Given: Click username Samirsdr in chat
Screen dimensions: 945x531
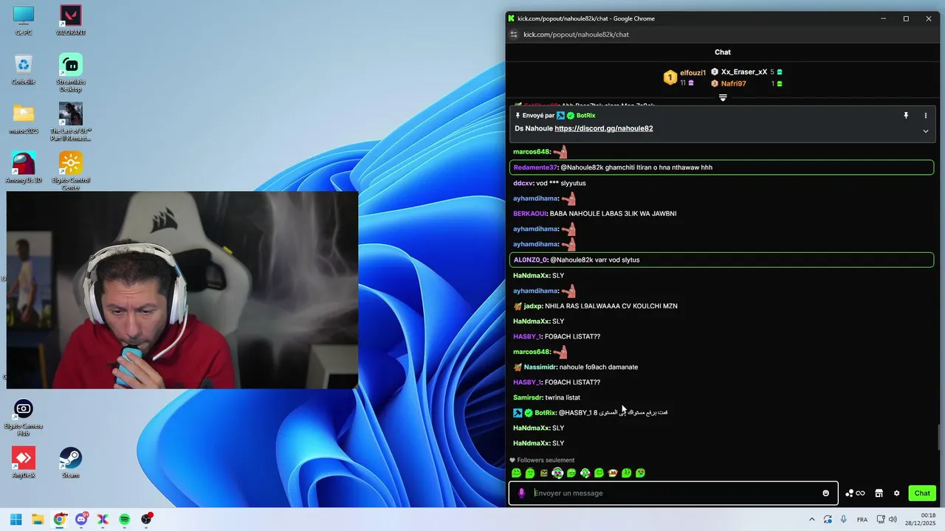Looking at the screenshot, I should click(x=528, y=398).
